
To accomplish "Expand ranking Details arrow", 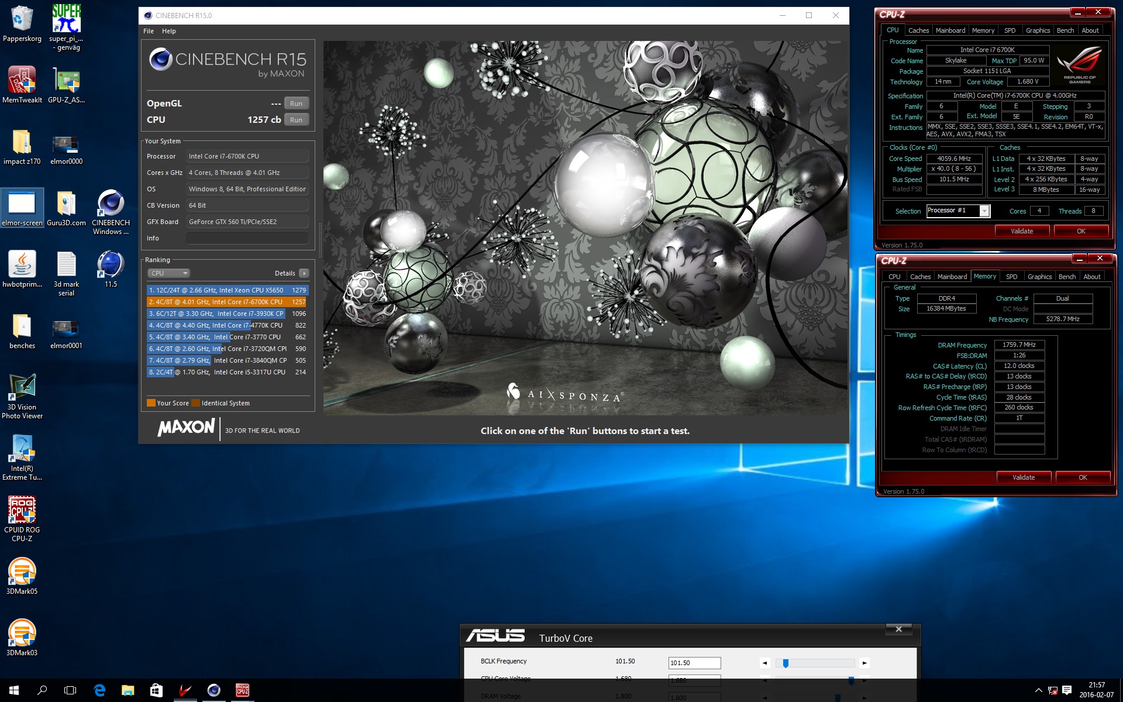I will 304,273.
